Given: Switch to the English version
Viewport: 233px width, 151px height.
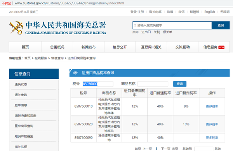Looking at the screenshot, I should coord(210,12).
